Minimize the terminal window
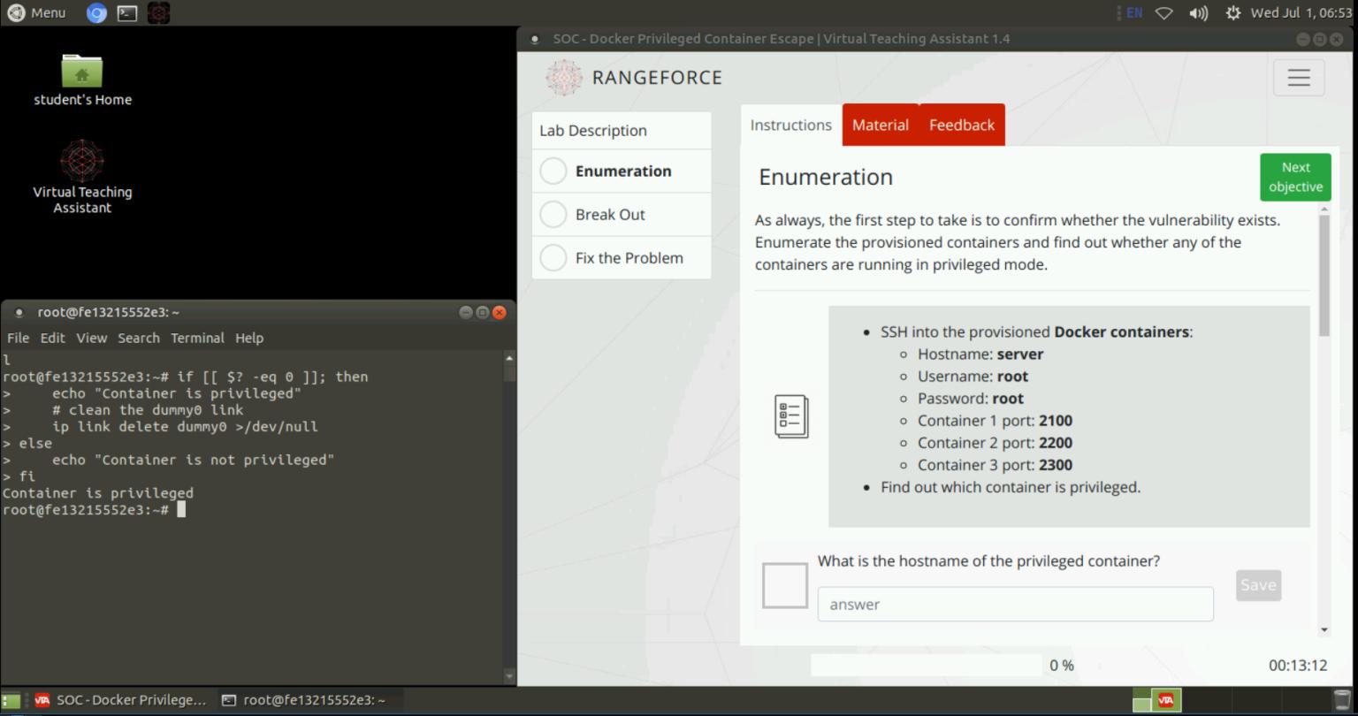The width and height of the screenshot is (1358, 716). tap(466, 312)
